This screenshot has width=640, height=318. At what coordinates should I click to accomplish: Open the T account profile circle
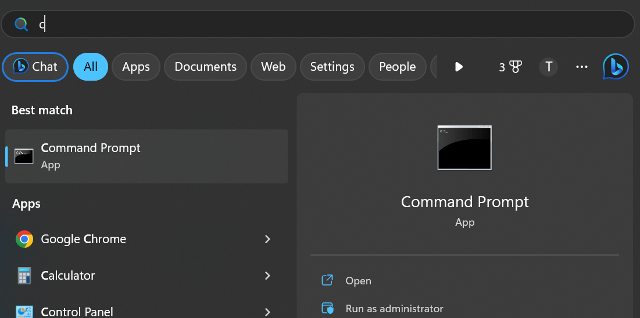pyautogui.click(x=549, y=67)
